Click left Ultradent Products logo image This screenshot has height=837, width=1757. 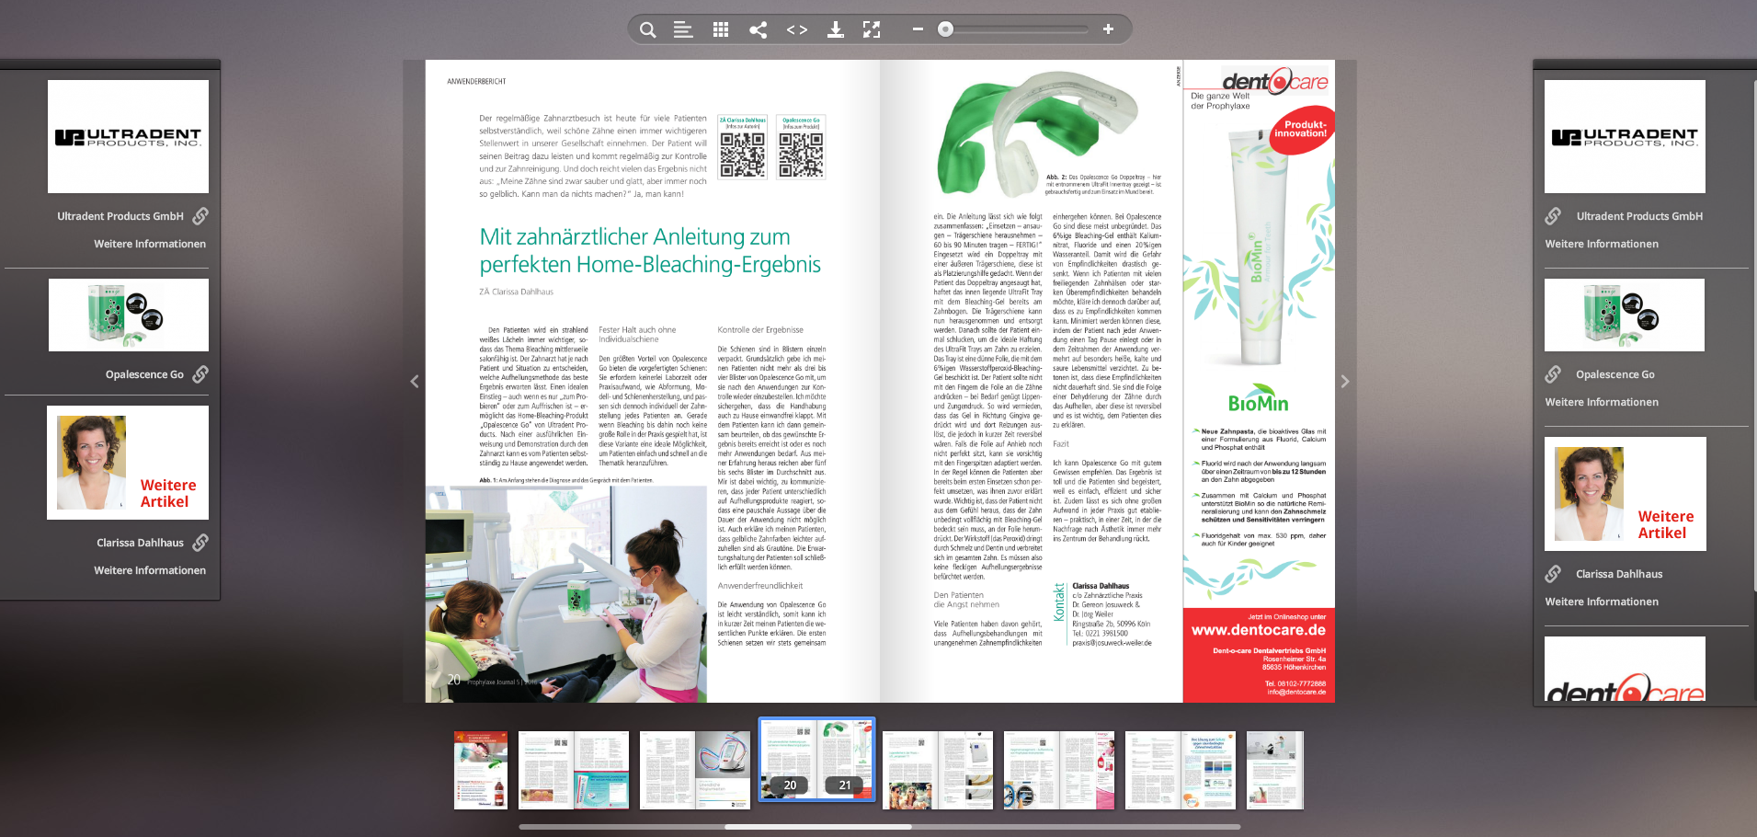click(128, 136)
